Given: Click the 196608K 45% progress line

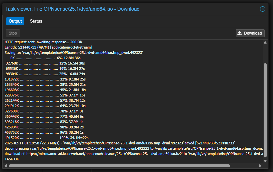Looking at the screenshot, I should point(45,90).
